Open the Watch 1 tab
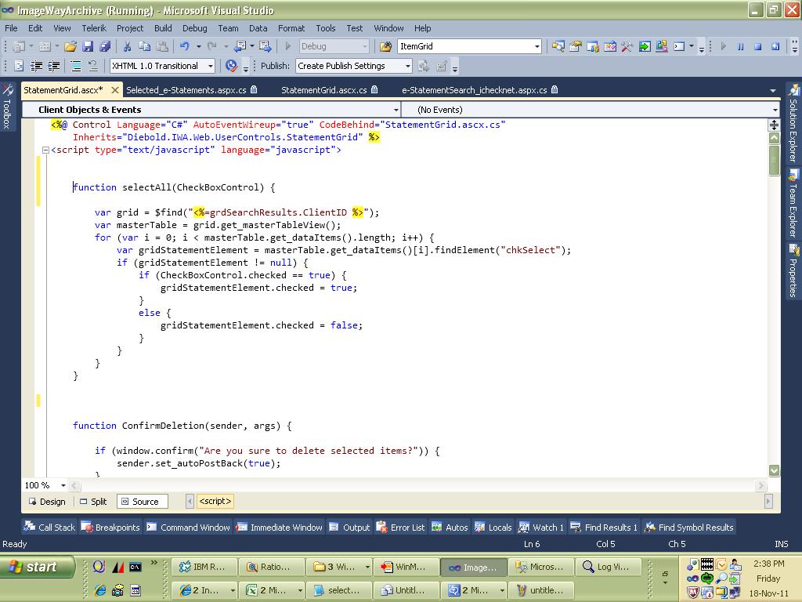The width and height of the screenshot is (802, 602). click(x=541, y=528)
